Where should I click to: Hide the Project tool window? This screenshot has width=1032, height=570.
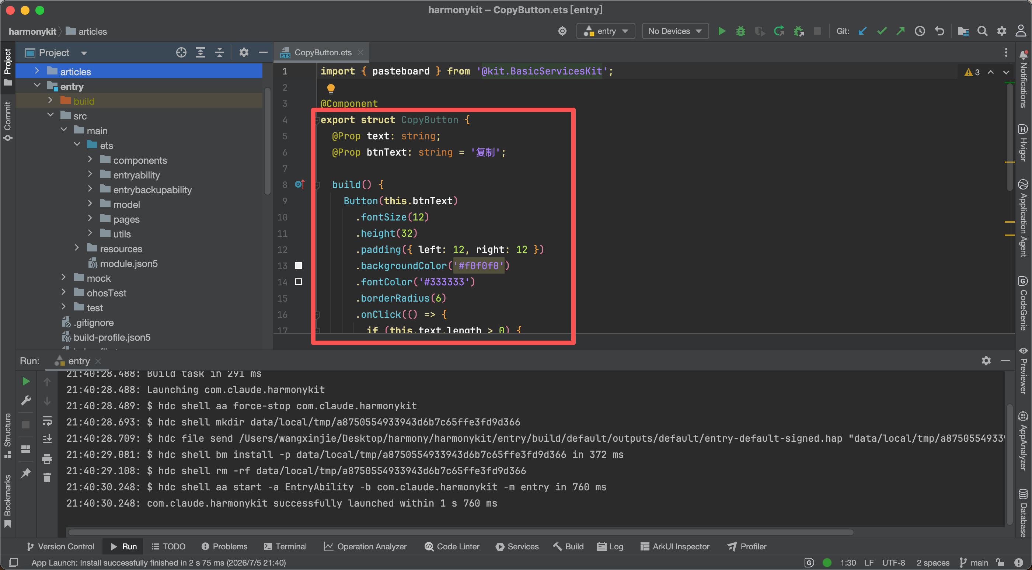[263, 52]
